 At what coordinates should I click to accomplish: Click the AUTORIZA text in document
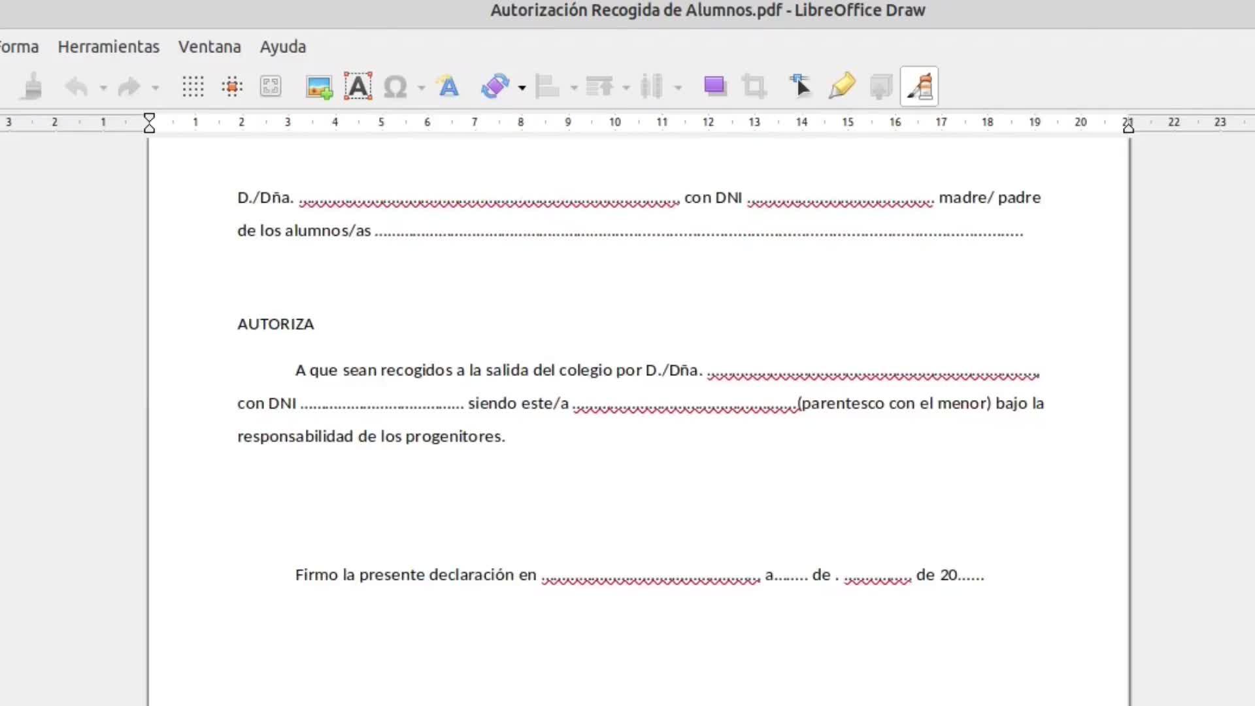(x=275, y=324)
